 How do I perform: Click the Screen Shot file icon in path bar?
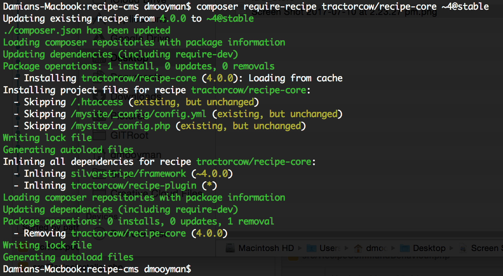point(463,248)
